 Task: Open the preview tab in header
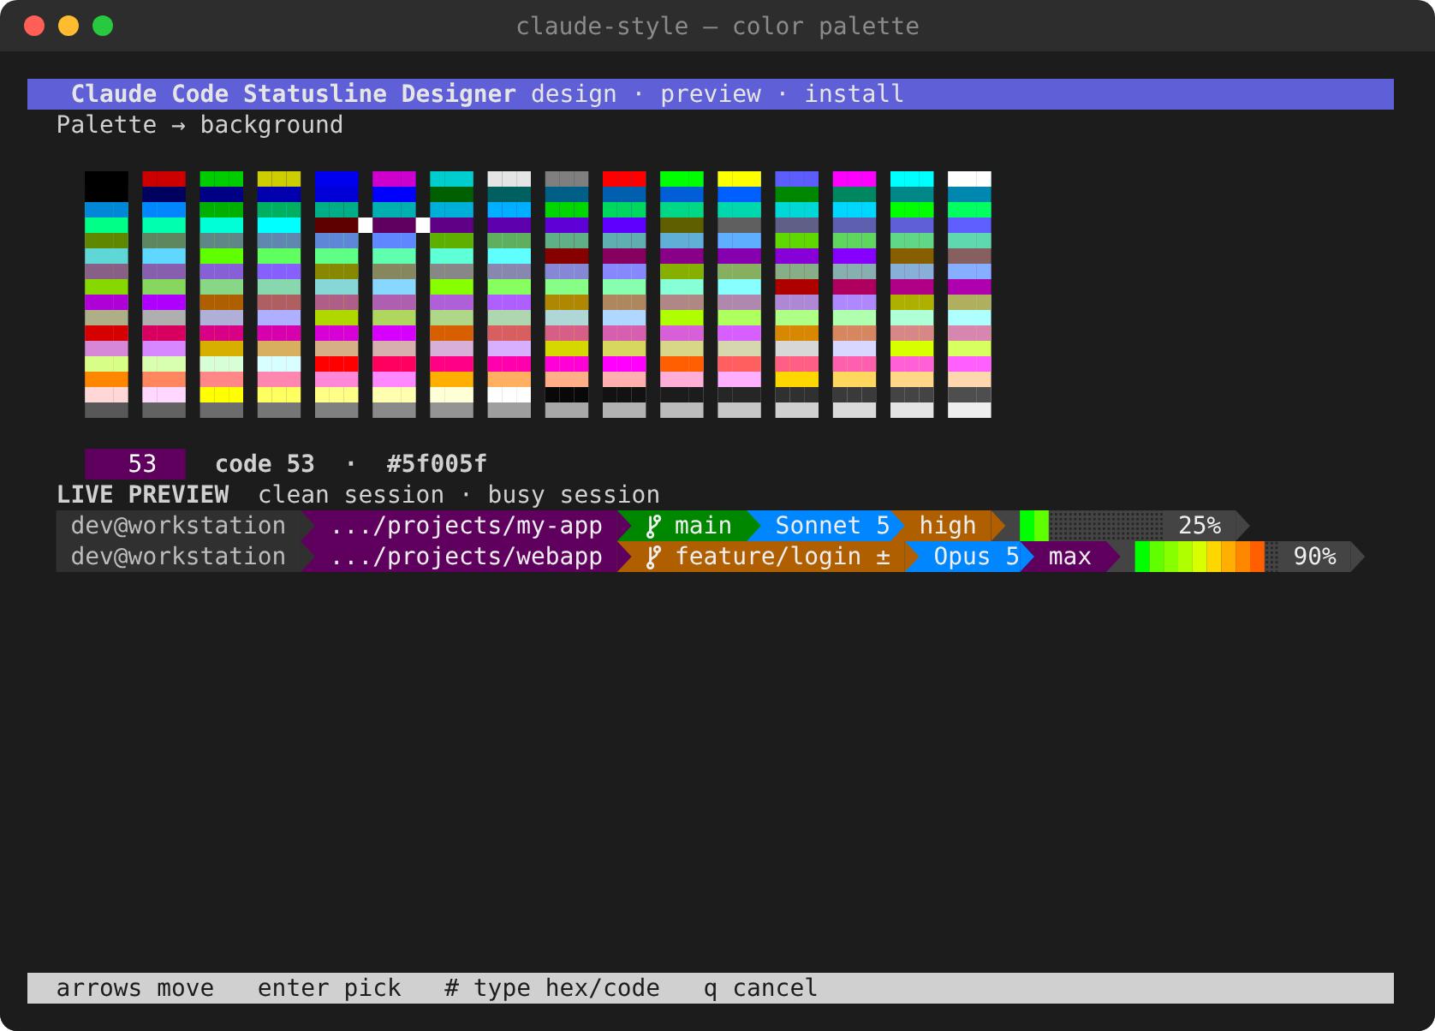[711, 94]
